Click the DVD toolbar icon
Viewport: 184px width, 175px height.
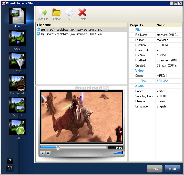click(x=69, y=13)
